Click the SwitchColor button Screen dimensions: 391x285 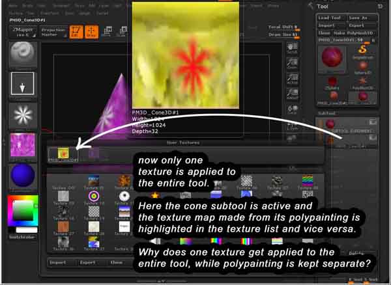coord(23,237)
